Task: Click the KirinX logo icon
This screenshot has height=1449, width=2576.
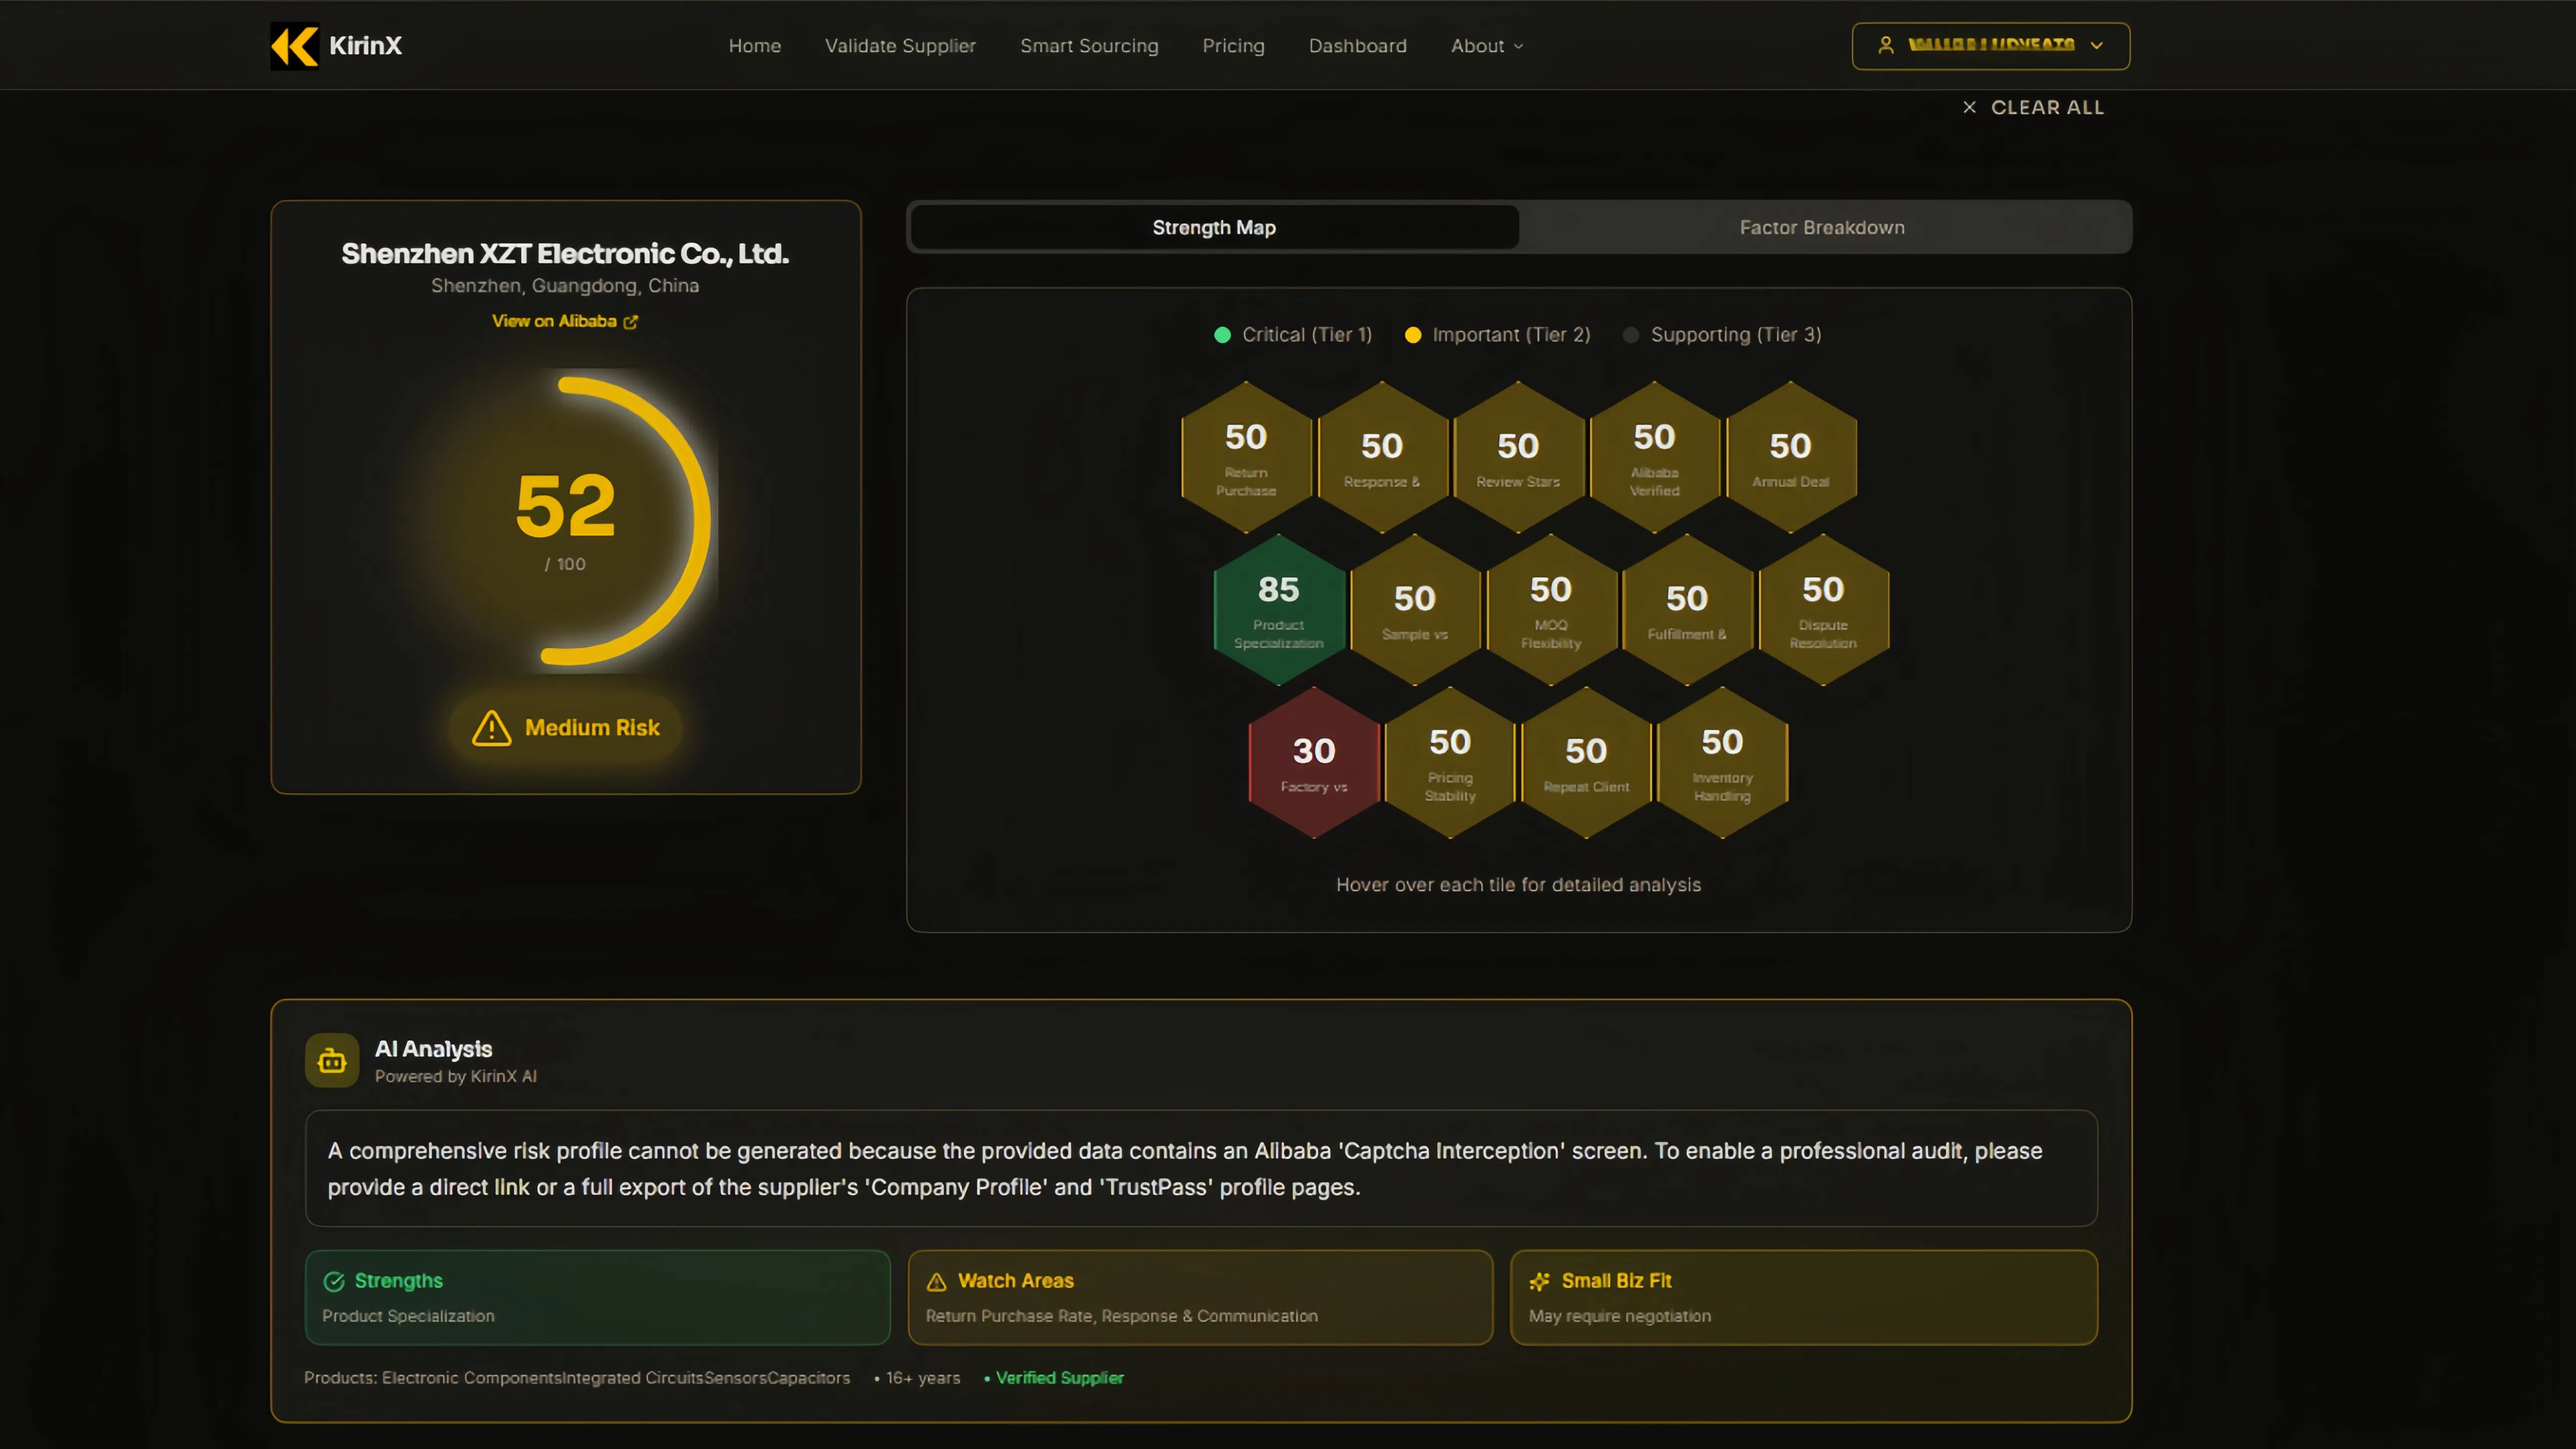Action: click(x=295, y=46)
